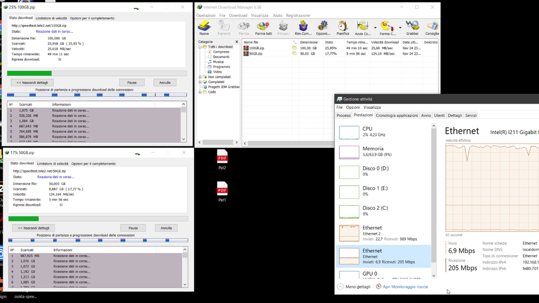This screenshot has height=303, width=539.
Task: Click the Ferma tutti toolbar icon
Action: 263,27
